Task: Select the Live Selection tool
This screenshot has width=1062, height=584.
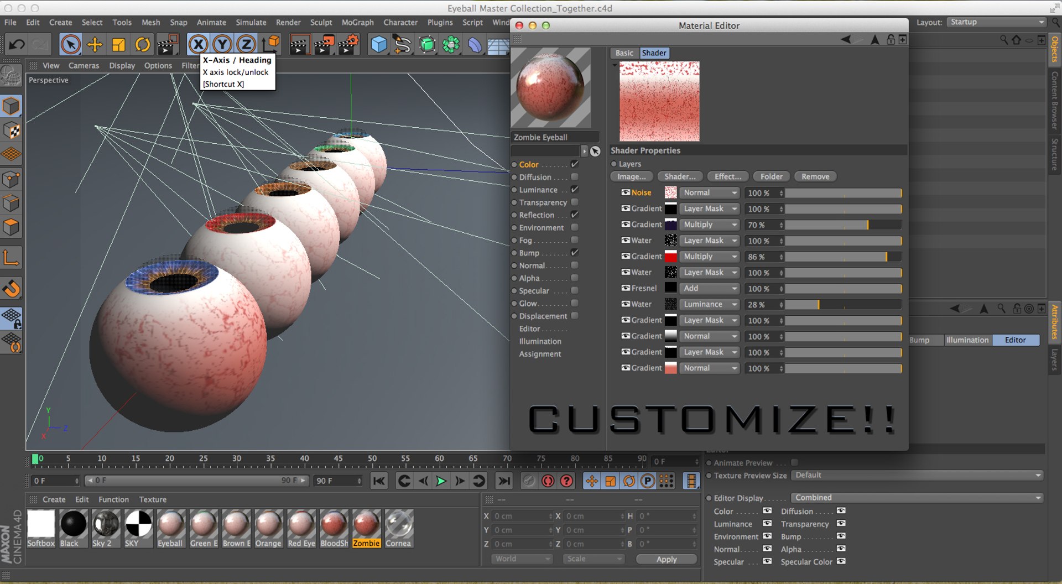Action: pos(70,44)
